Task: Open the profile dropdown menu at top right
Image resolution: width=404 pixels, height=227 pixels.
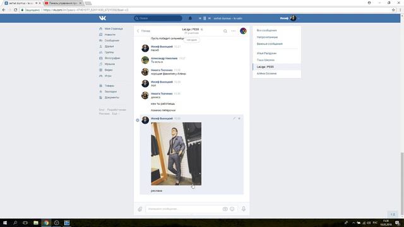Action: coord(290,18)
